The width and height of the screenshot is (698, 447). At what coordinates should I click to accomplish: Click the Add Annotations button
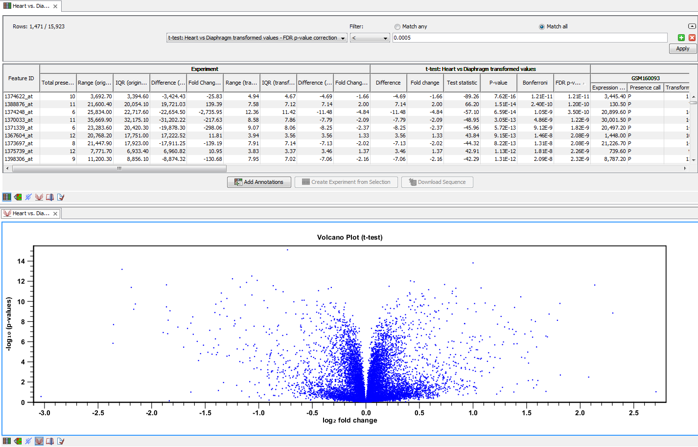coord(258,182)
